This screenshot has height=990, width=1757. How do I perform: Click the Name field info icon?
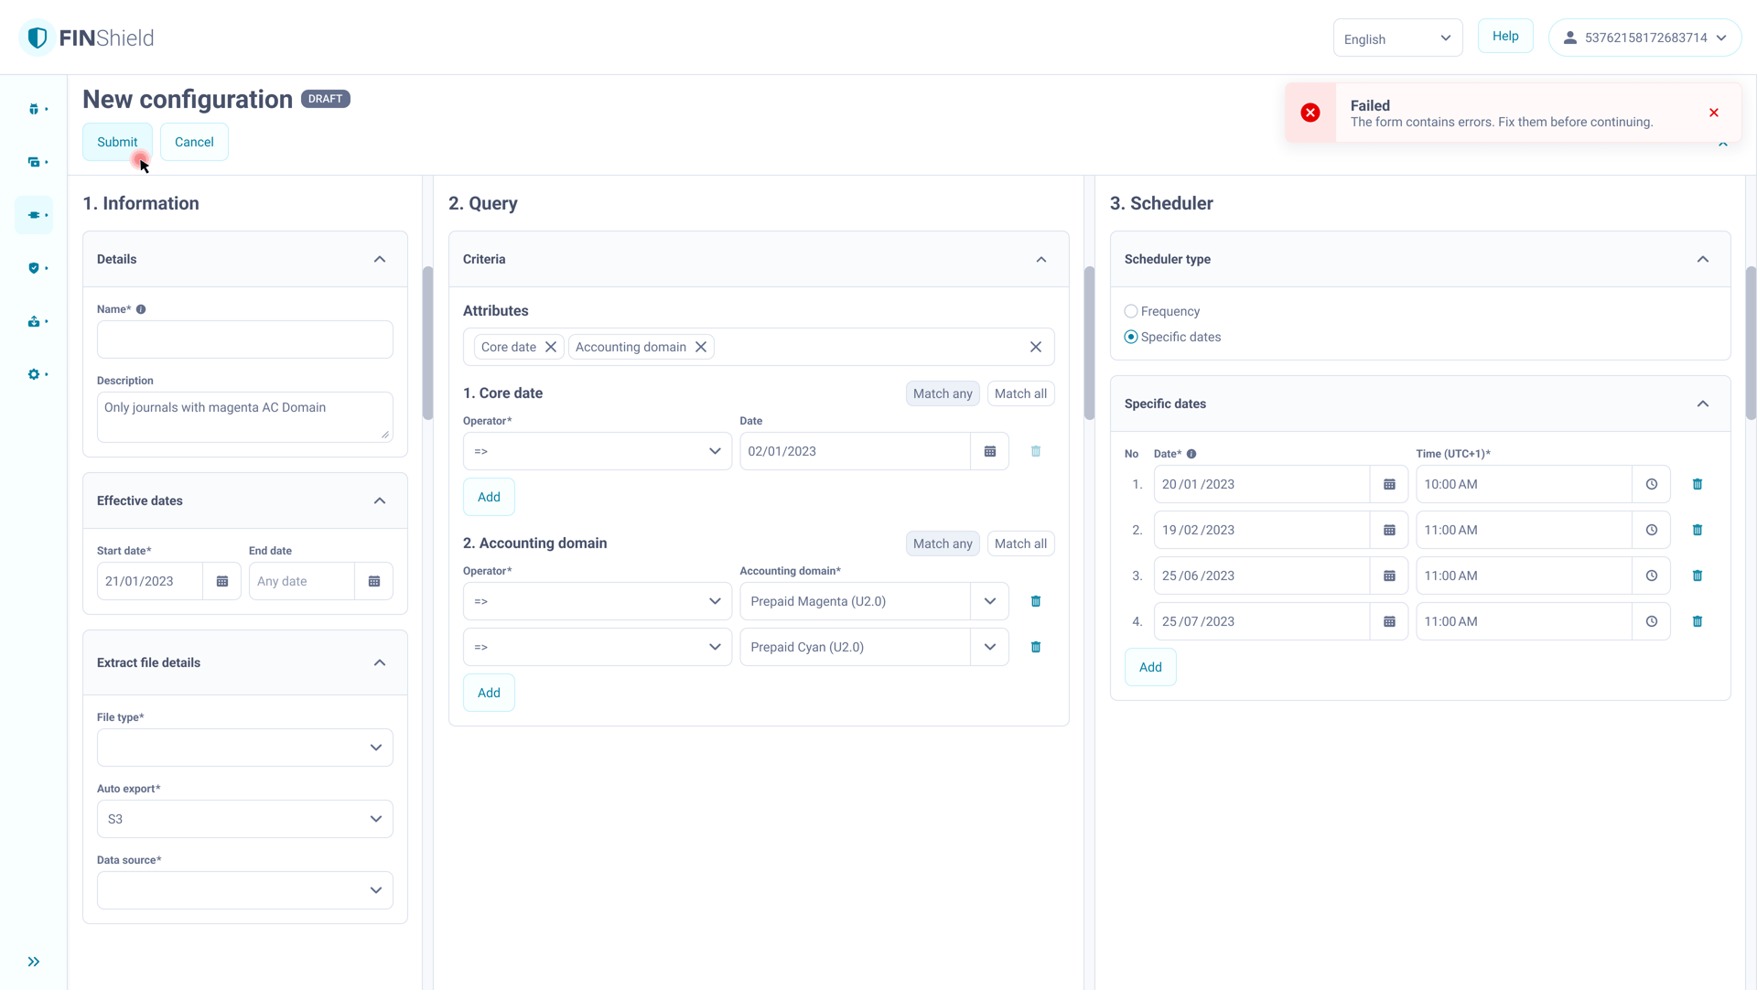(141, 309)
